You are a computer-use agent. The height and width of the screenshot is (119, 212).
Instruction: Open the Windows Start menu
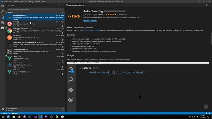[x=3, y=117]
